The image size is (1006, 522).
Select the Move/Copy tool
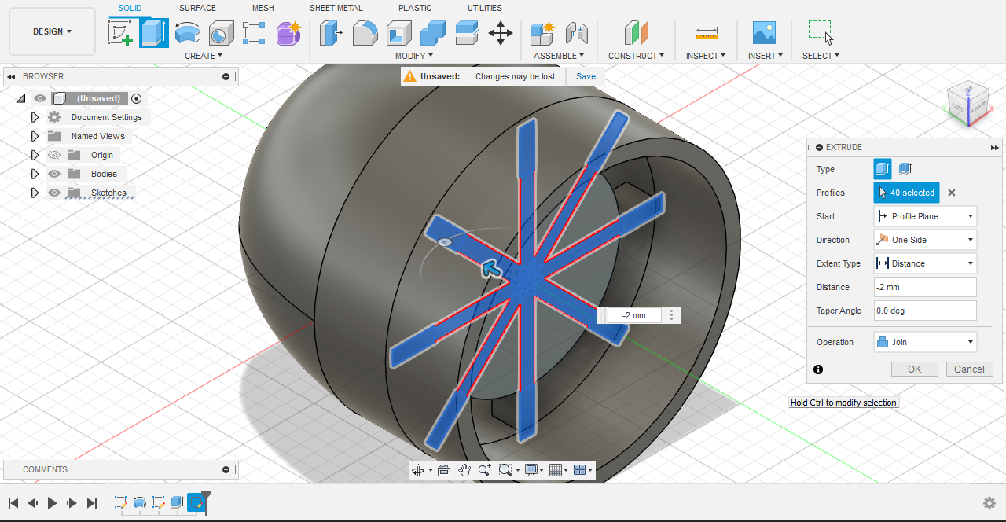(x=501, y=33)
